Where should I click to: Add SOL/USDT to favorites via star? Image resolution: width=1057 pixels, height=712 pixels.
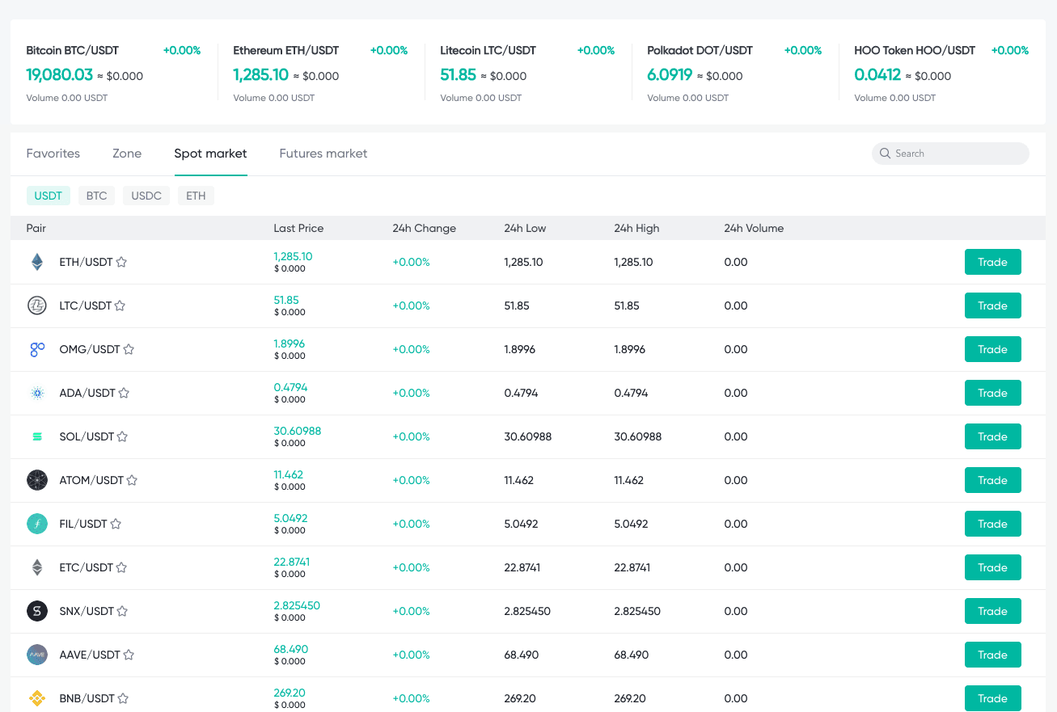coord(123,436)
